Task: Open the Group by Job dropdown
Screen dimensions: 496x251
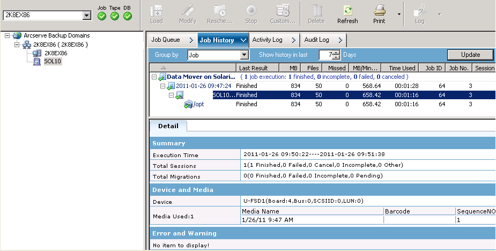Action: coord(245,55)
